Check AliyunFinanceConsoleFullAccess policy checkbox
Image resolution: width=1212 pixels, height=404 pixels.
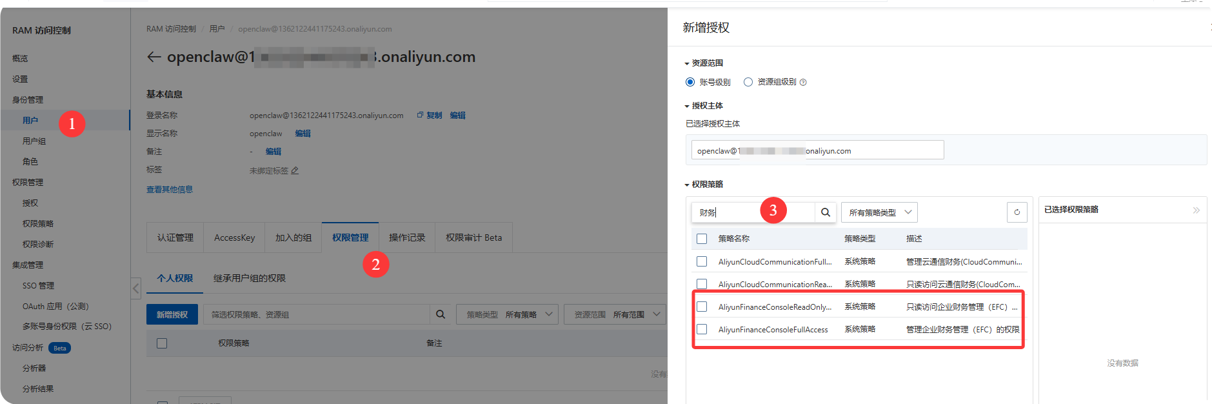coord(702,329)
